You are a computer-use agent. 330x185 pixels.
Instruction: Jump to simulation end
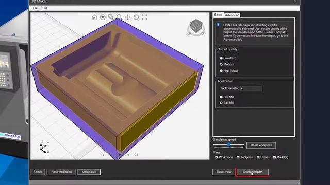point(136,155)
